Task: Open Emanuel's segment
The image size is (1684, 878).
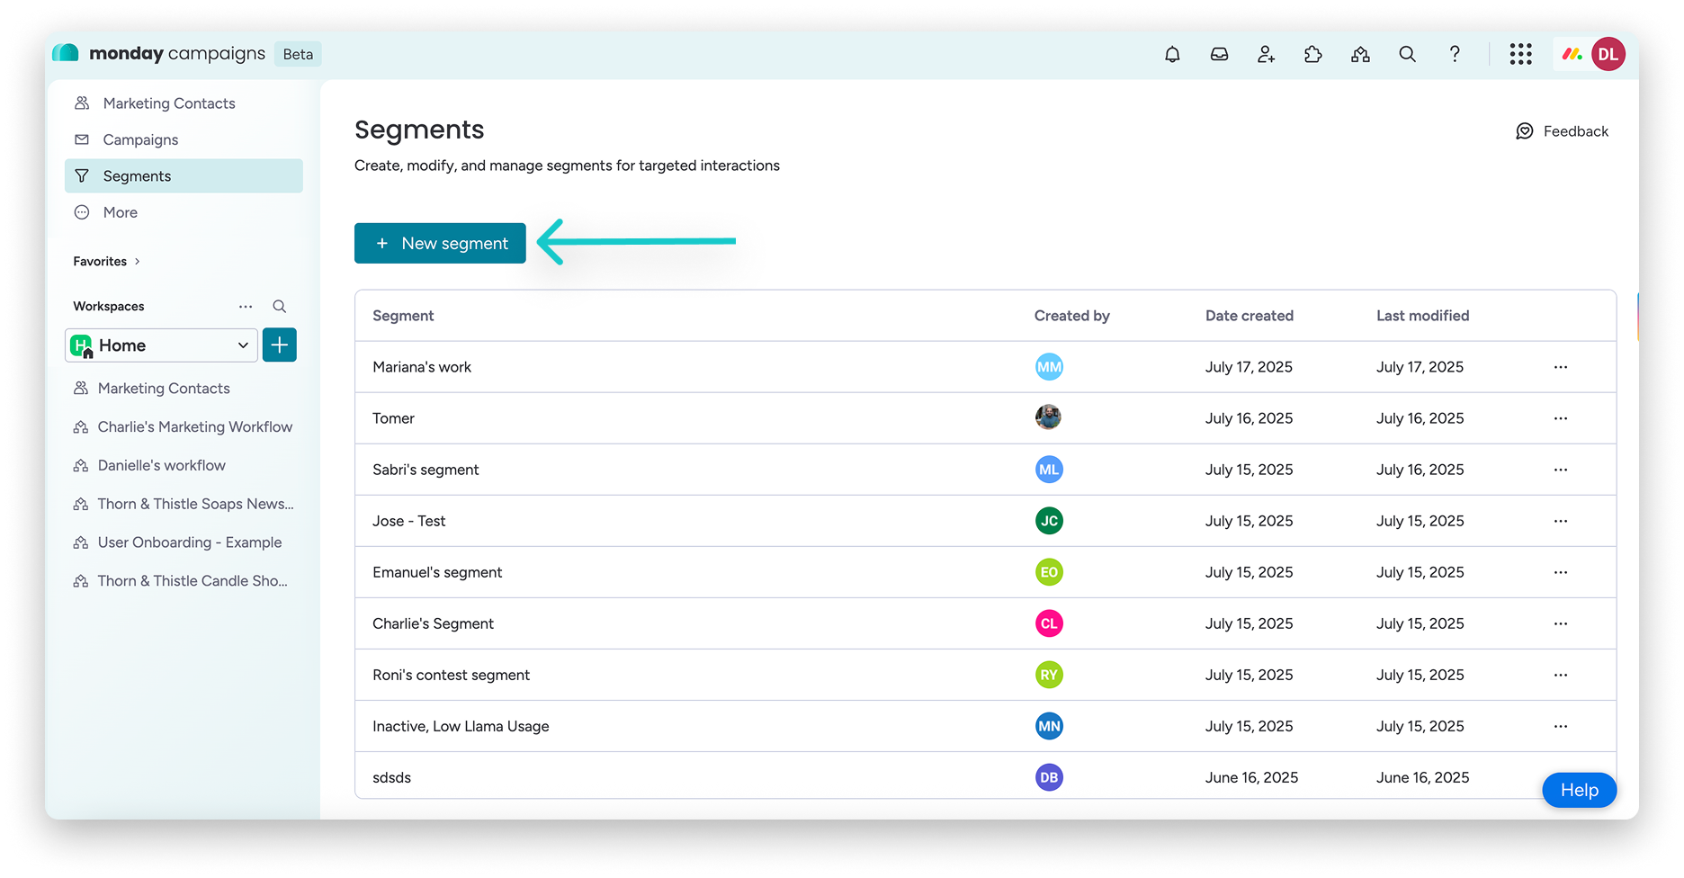Action: click(437, 572)
